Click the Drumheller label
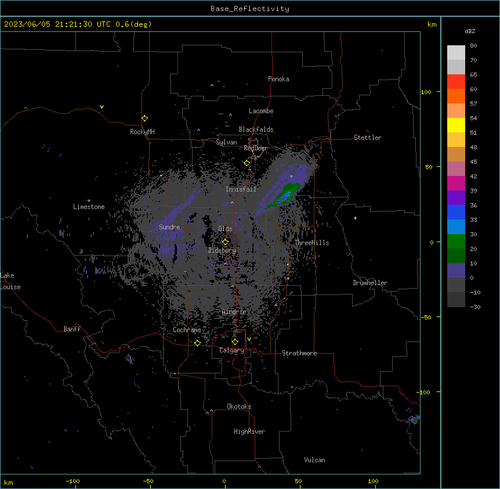Image resolution: width=500 pixels, height=489 pixels. [x=370, y=283]
